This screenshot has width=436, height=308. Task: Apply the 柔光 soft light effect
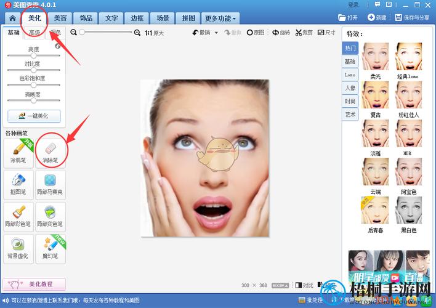[376, 57]
